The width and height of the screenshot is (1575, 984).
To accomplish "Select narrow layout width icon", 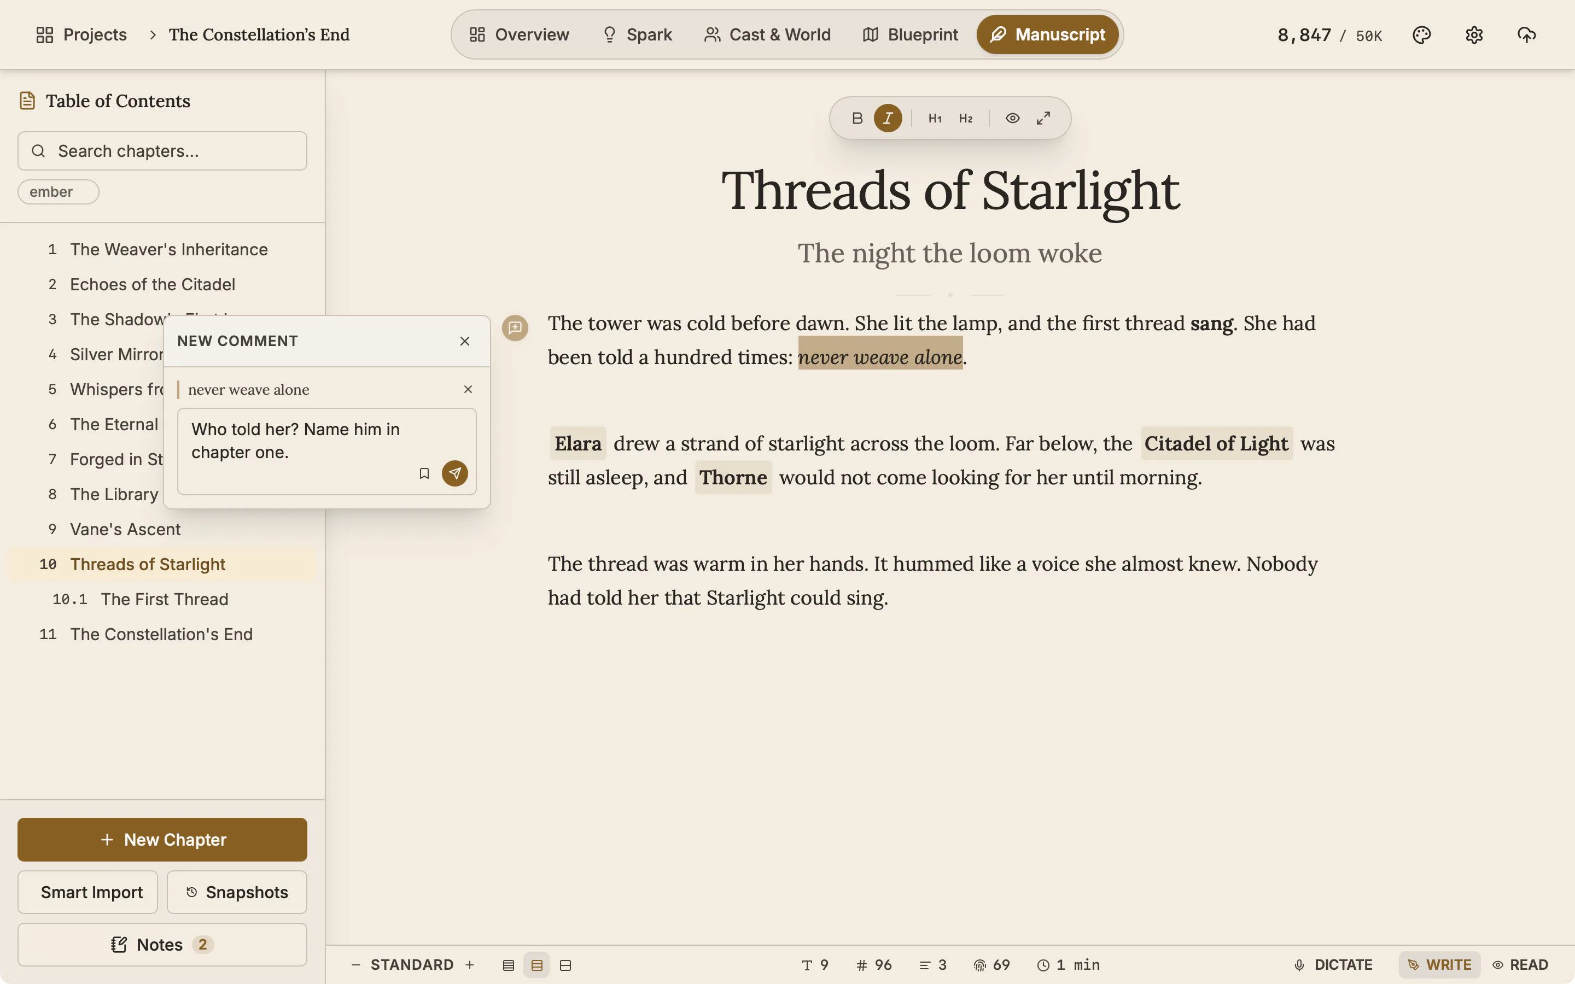I will [x=508, y=965].
